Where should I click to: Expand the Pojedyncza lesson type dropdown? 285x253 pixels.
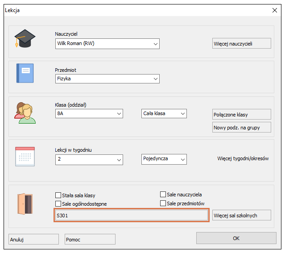(x=164, y=159)
